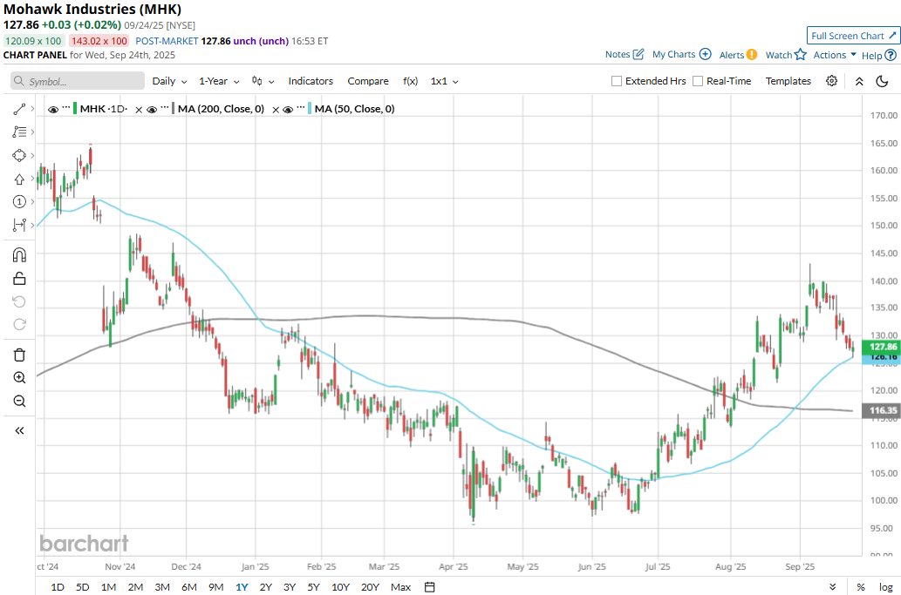Select the 20Y time range
This screenshot has width=901, height=595.
pos(370,587)
